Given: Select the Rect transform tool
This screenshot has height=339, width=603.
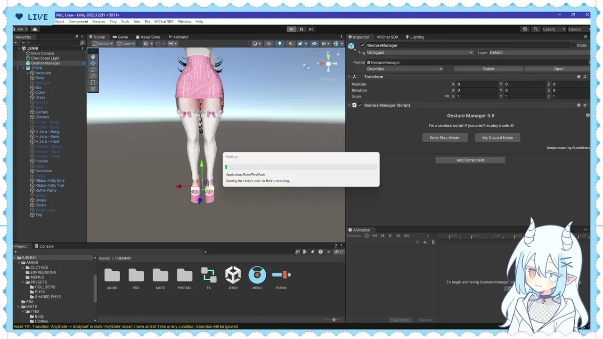Looking at the screenshot, I should click(x=93, y=82).
